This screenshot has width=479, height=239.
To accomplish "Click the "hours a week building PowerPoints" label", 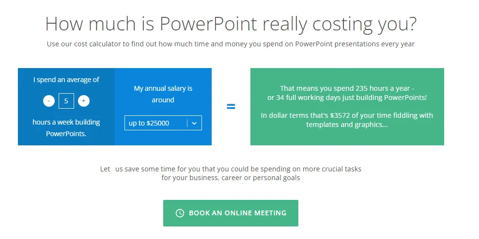I will tap(66, 128).
